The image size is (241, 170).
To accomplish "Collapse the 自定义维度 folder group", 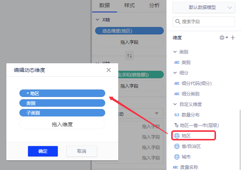I will [175, 104].
